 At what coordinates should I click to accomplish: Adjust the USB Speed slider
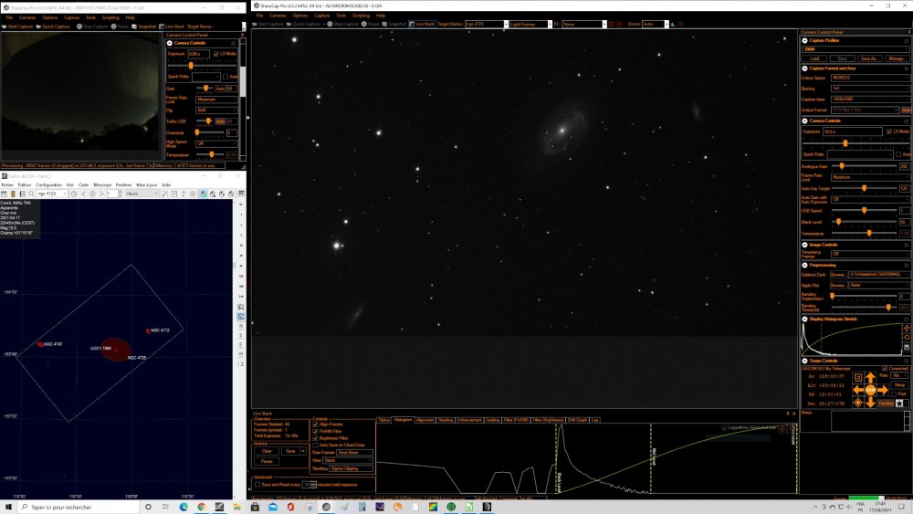click(x=864, y=210)
